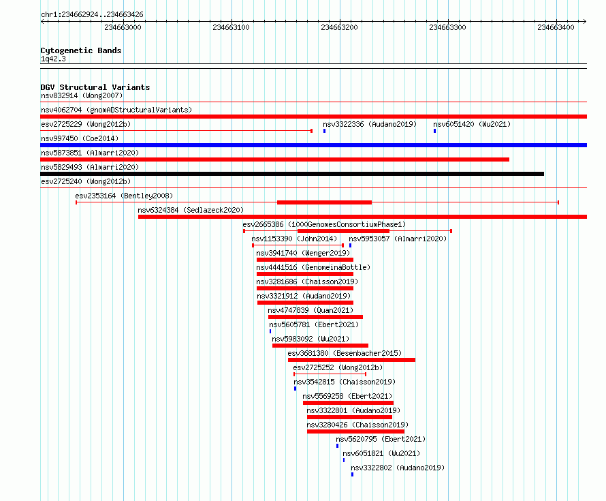
Task: Click the right arrow of the ruler
Action: (584, 21)
